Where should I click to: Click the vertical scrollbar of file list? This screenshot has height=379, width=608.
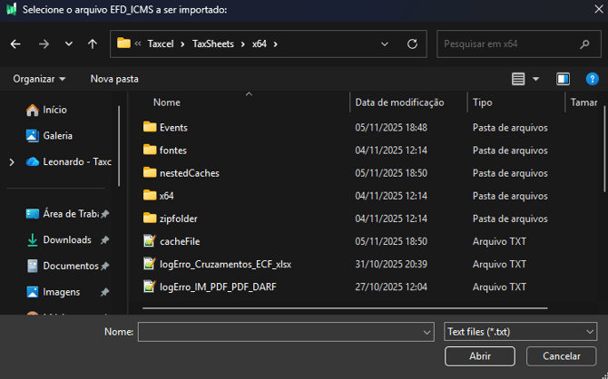pyautogui.click(x=604, y=150)
